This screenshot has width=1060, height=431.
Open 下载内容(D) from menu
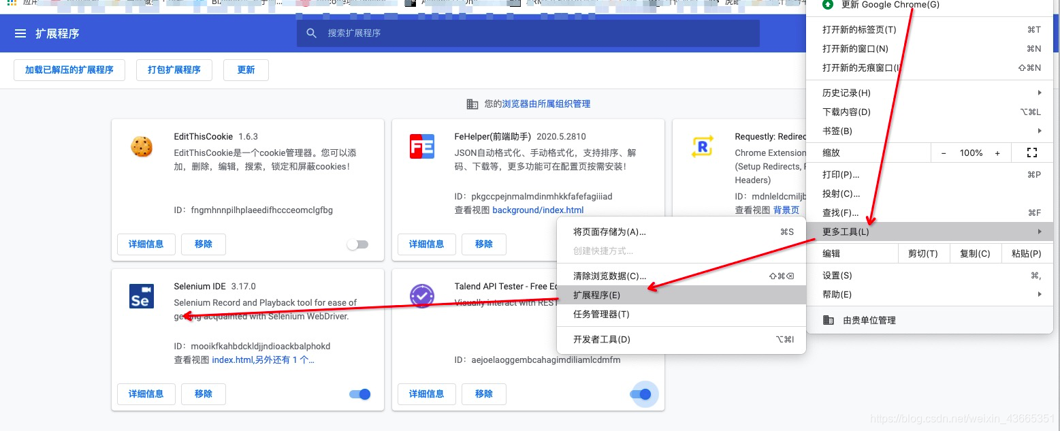[930, 112]
